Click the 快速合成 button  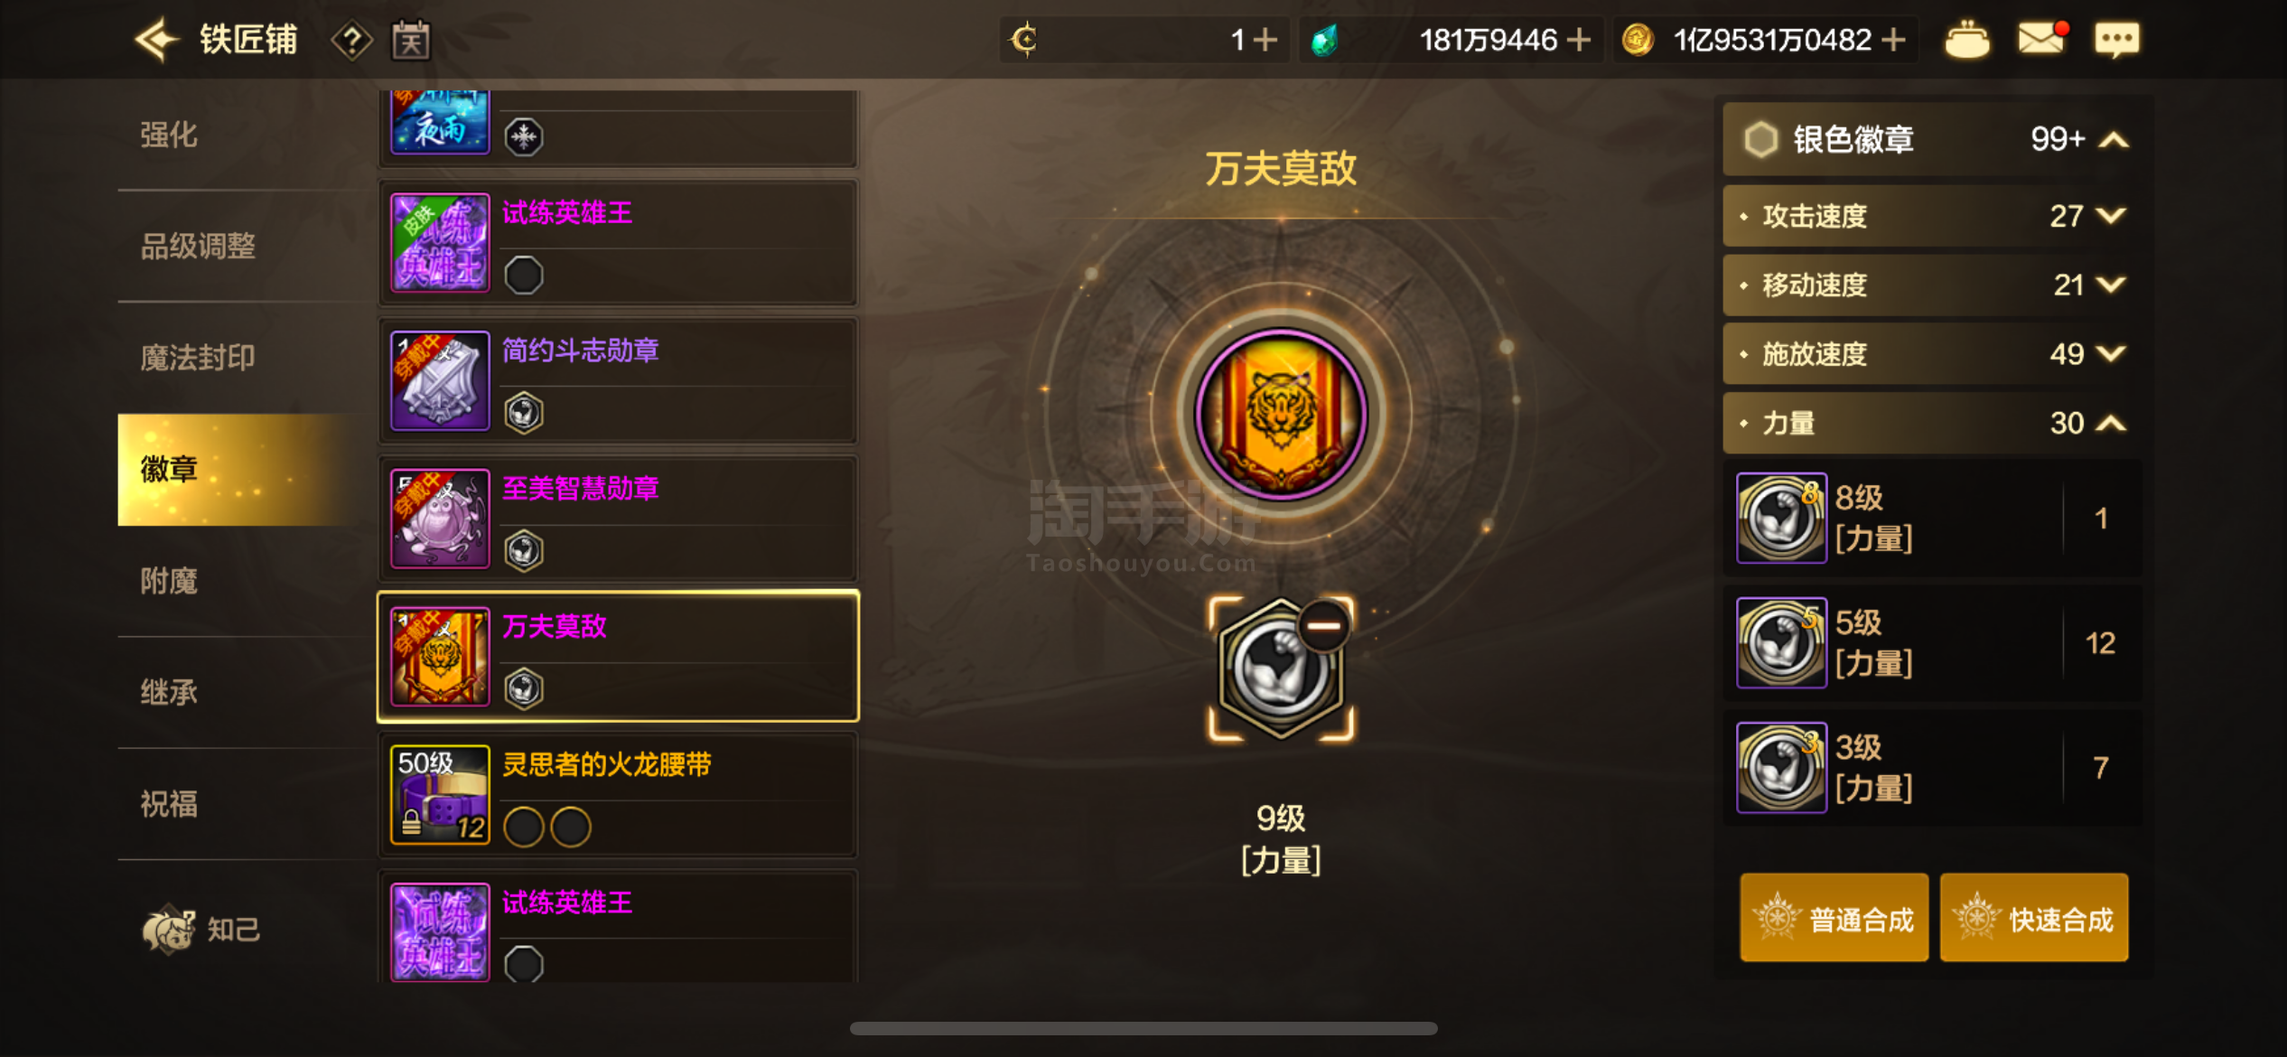click(2034, 918)
